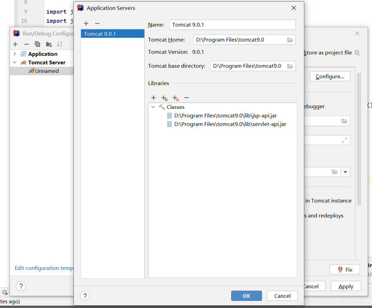Open help in Run/Debug Configurations dialog
372x308 pixels.
[x=21, y=286]
